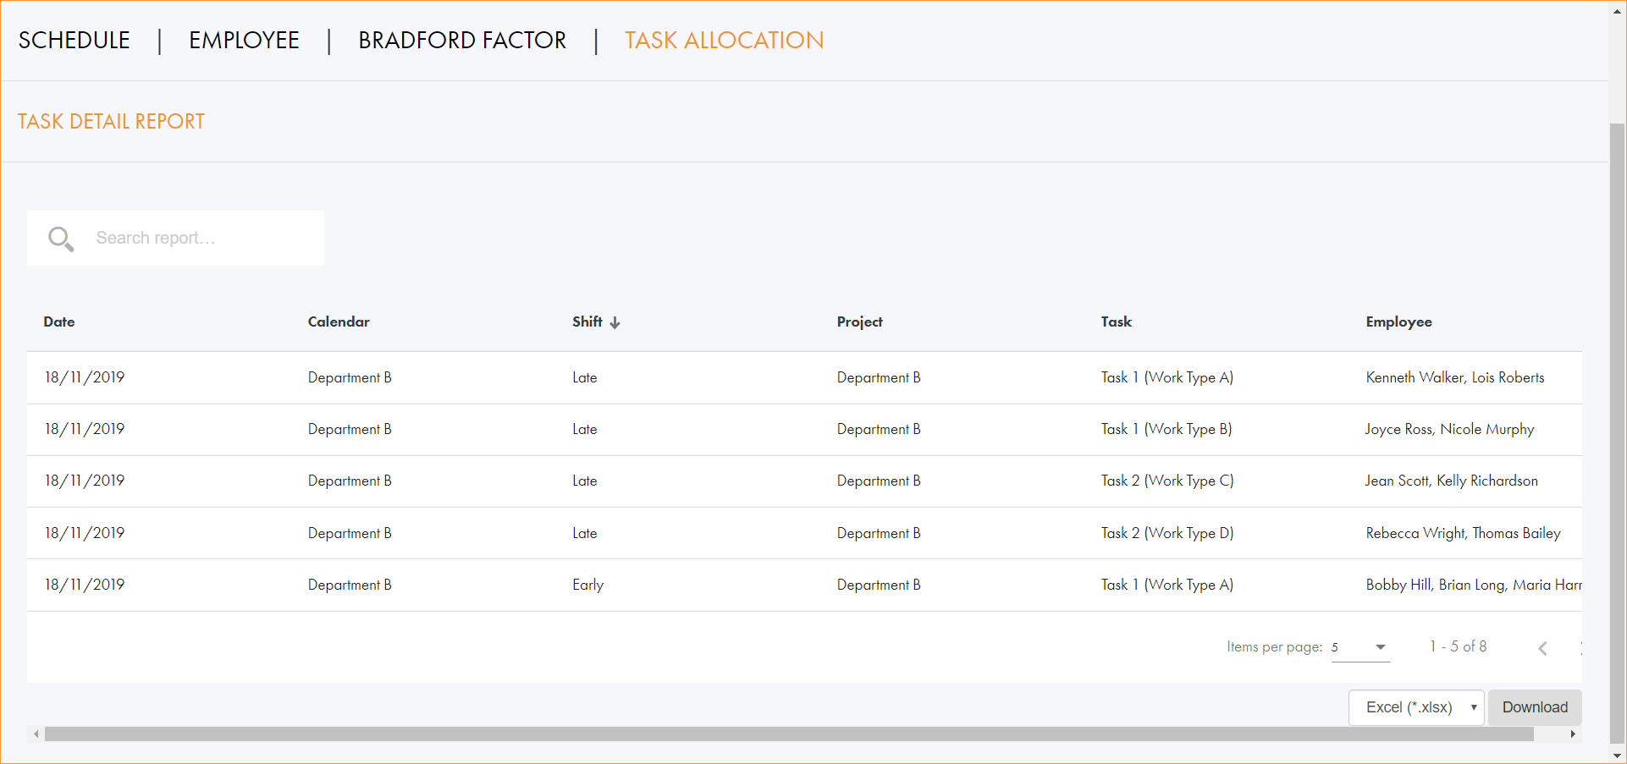
Task: Click the horizontal scrollbar thumb
Action: (787, 734)
